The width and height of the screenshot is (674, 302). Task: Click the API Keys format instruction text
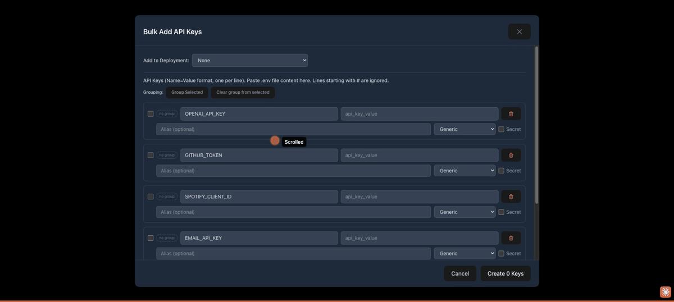point(266,81)
